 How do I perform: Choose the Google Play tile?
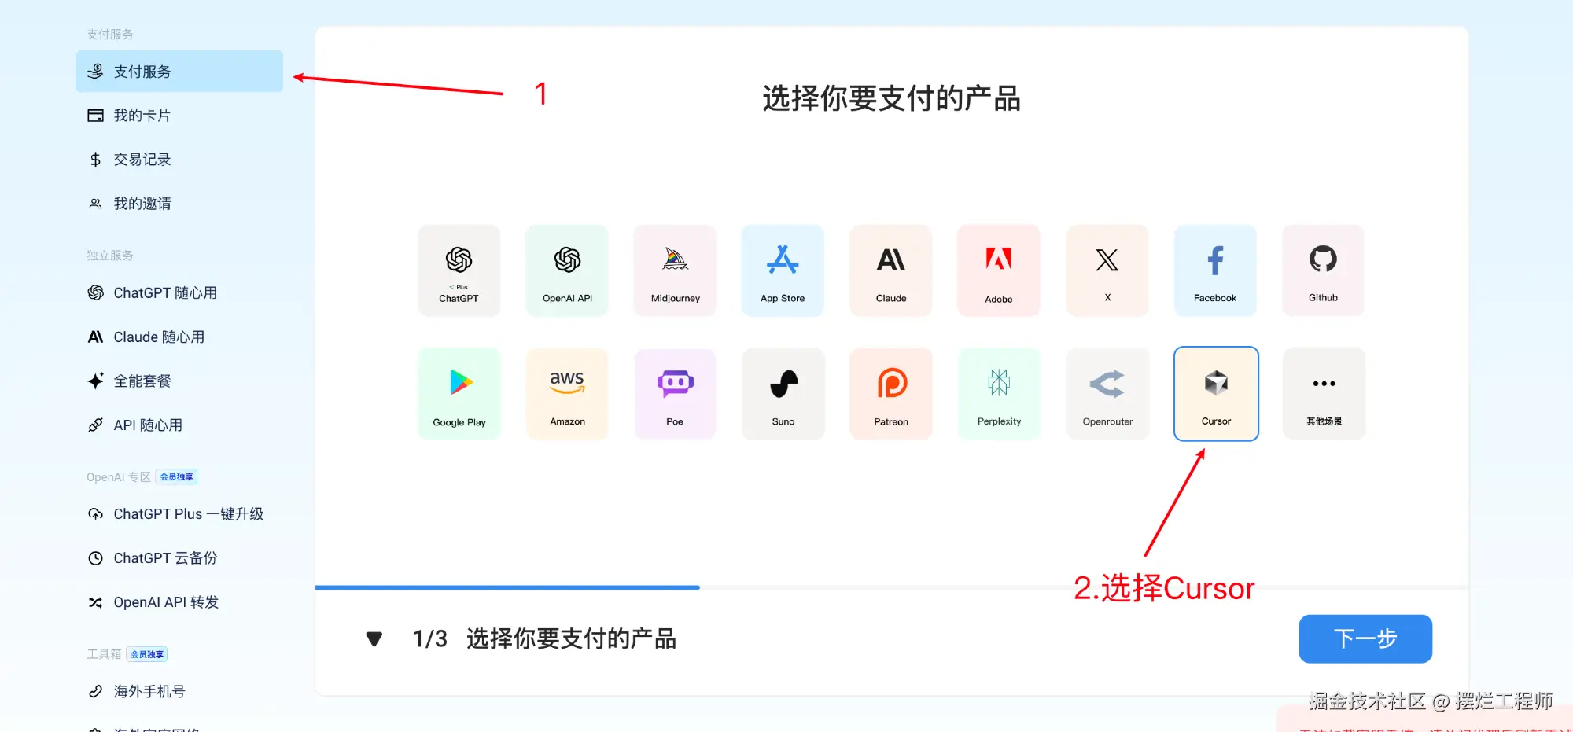tap(459, 394)
